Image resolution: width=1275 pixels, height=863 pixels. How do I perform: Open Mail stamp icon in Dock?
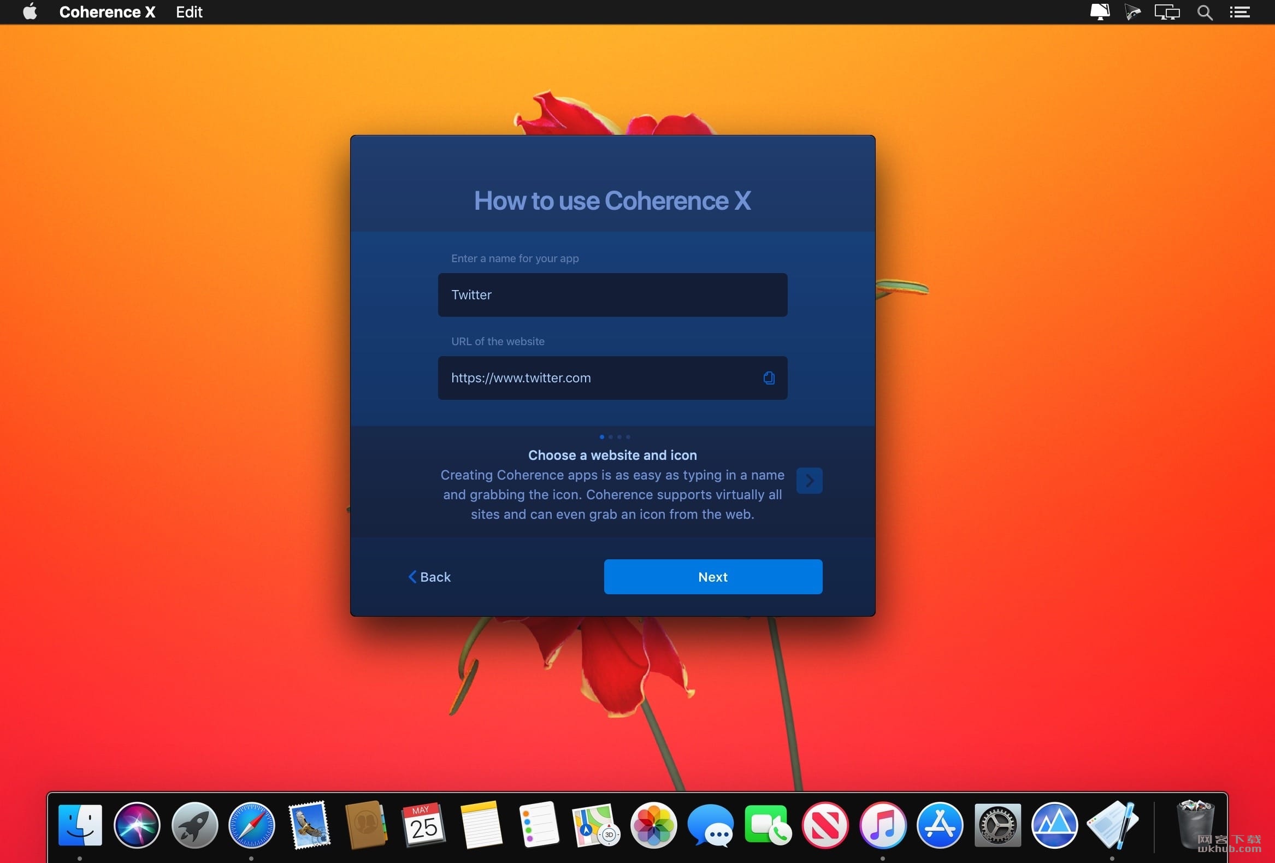tap(309, 825)
